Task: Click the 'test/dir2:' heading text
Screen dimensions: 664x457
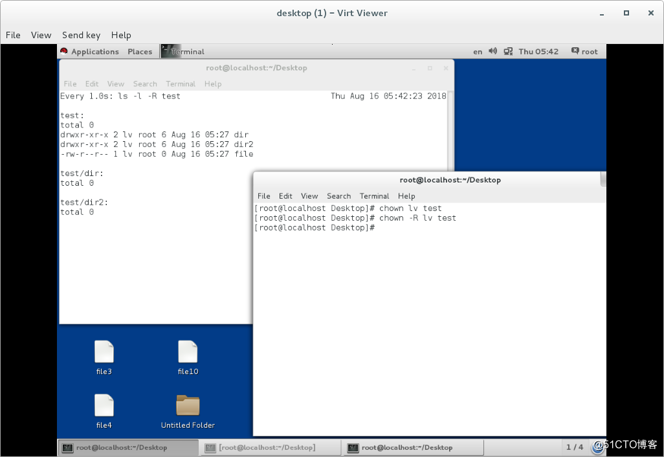Action: 84,203
